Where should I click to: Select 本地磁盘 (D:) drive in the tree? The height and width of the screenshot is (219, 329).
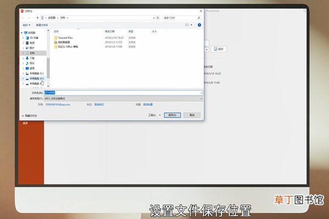click(35, 78)
